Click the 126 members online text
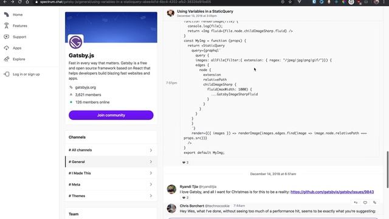389x219 pixels. (x=92, y=102)
